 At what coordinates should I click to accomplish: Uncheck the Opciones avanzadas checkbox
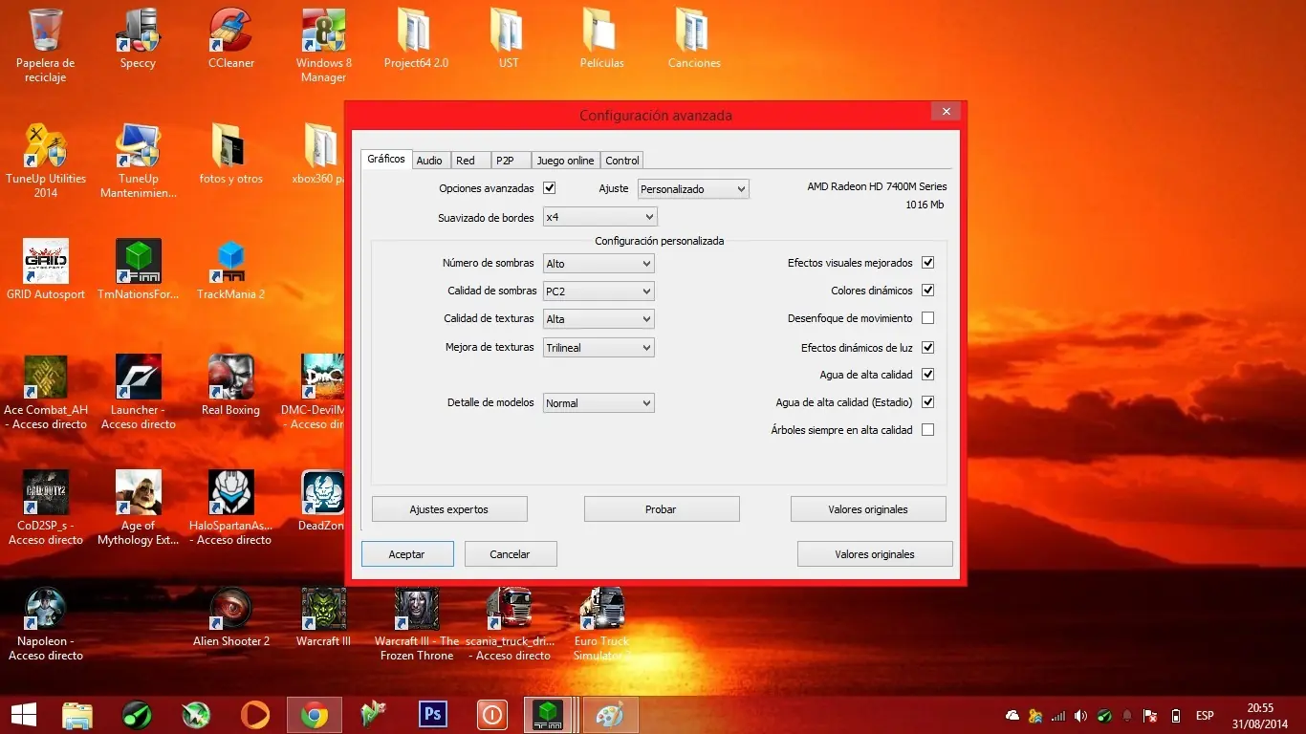(549, 188)
